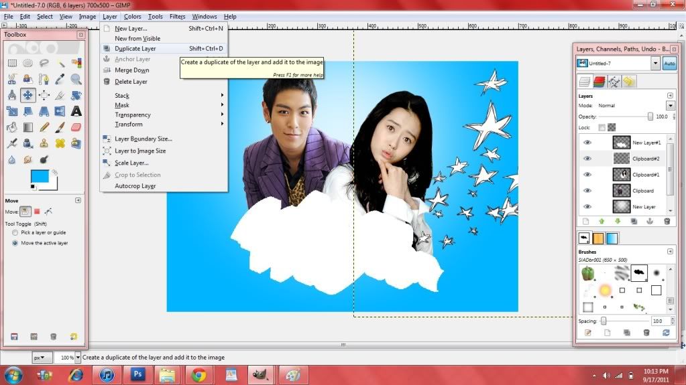Click the Auto button
686x385 pixels.
669,64
